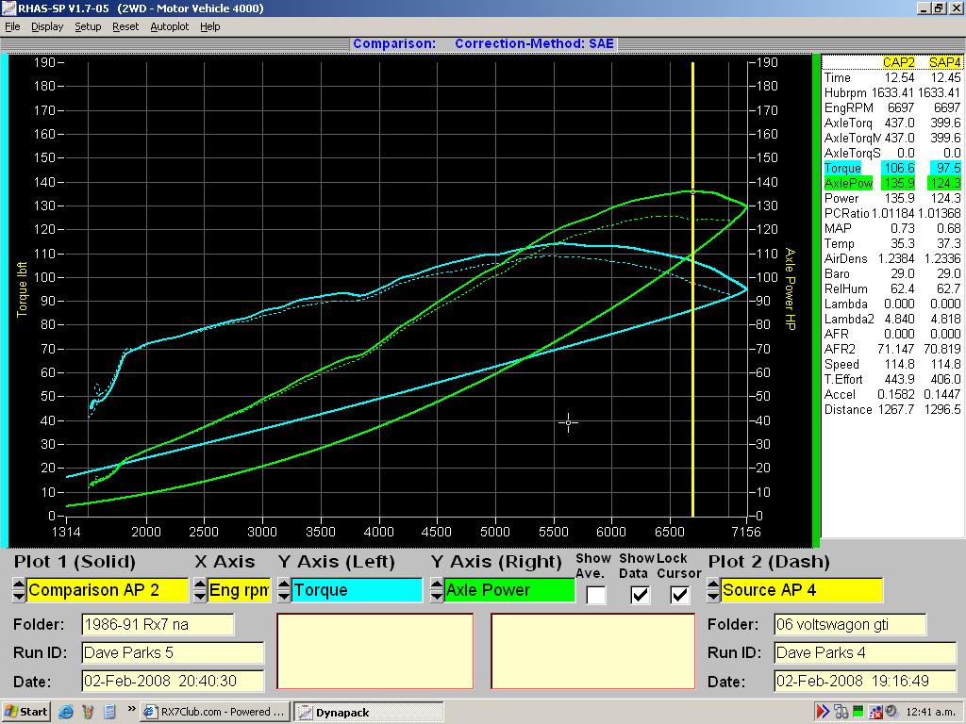This screenshot has width=966, height=724.
Task: Click Date field 02-Feb-2008 19:16:49
Action: coord(865,681)
